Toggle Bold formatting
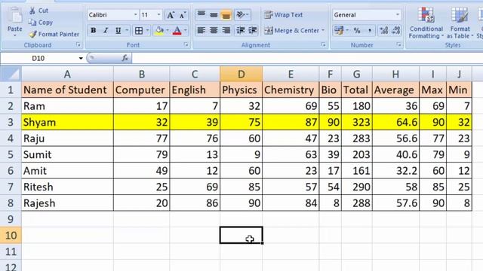Screen dimensions: 483x271 tap(94, 30)
